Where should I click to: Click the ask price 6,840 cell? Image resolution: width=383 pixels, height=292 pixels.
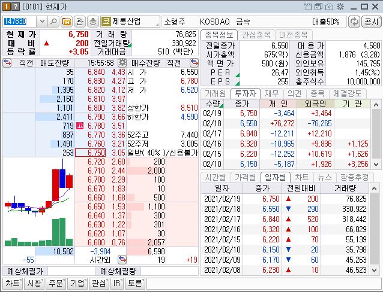96,72
